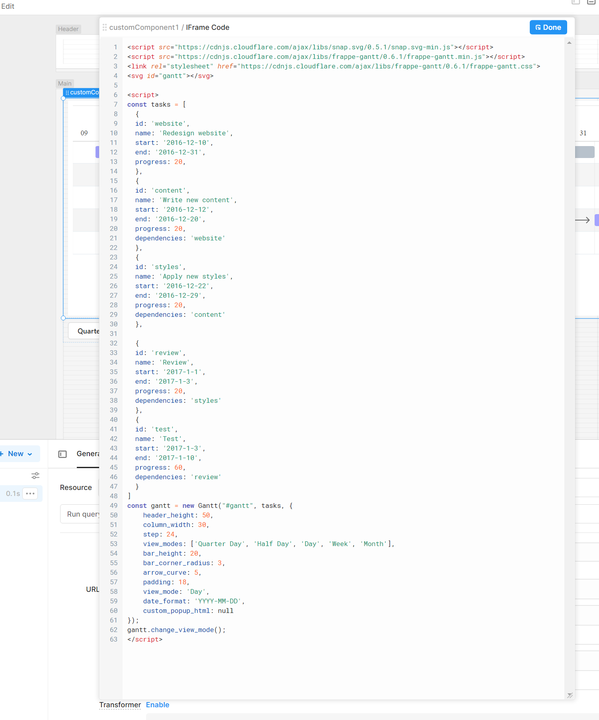Click the left panel toggle icon beside General
Image resolution: width=599 pixels, height=720 pixels.
pyautogui.click(x=62, y=454)
